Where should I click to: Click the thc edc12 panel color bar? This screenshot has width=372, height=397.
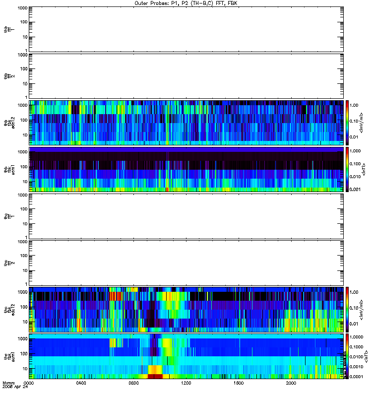347,310
